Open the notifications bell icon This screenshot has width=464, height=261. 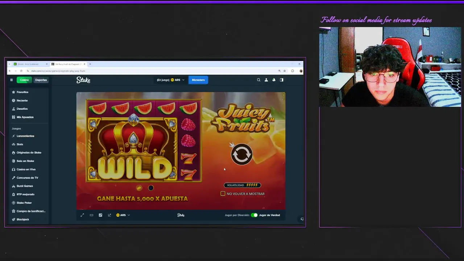pyautogui.click(x=274, y=80)
